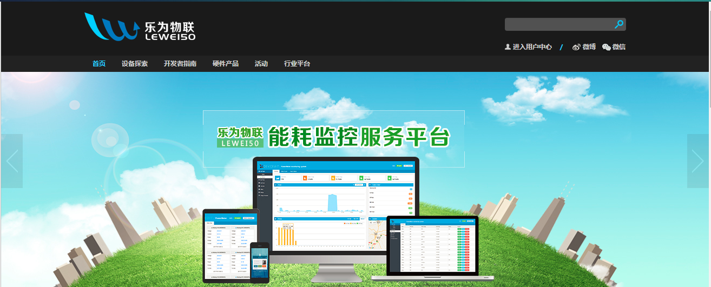Image resolution: width=711 pixels, height=287 pixels.
Task: Click the Lewei50 logo
Action: (140, 26)
